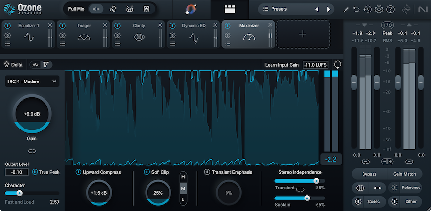
Task: Enable the Codec power toggle
Action: (x=358, y=201)
